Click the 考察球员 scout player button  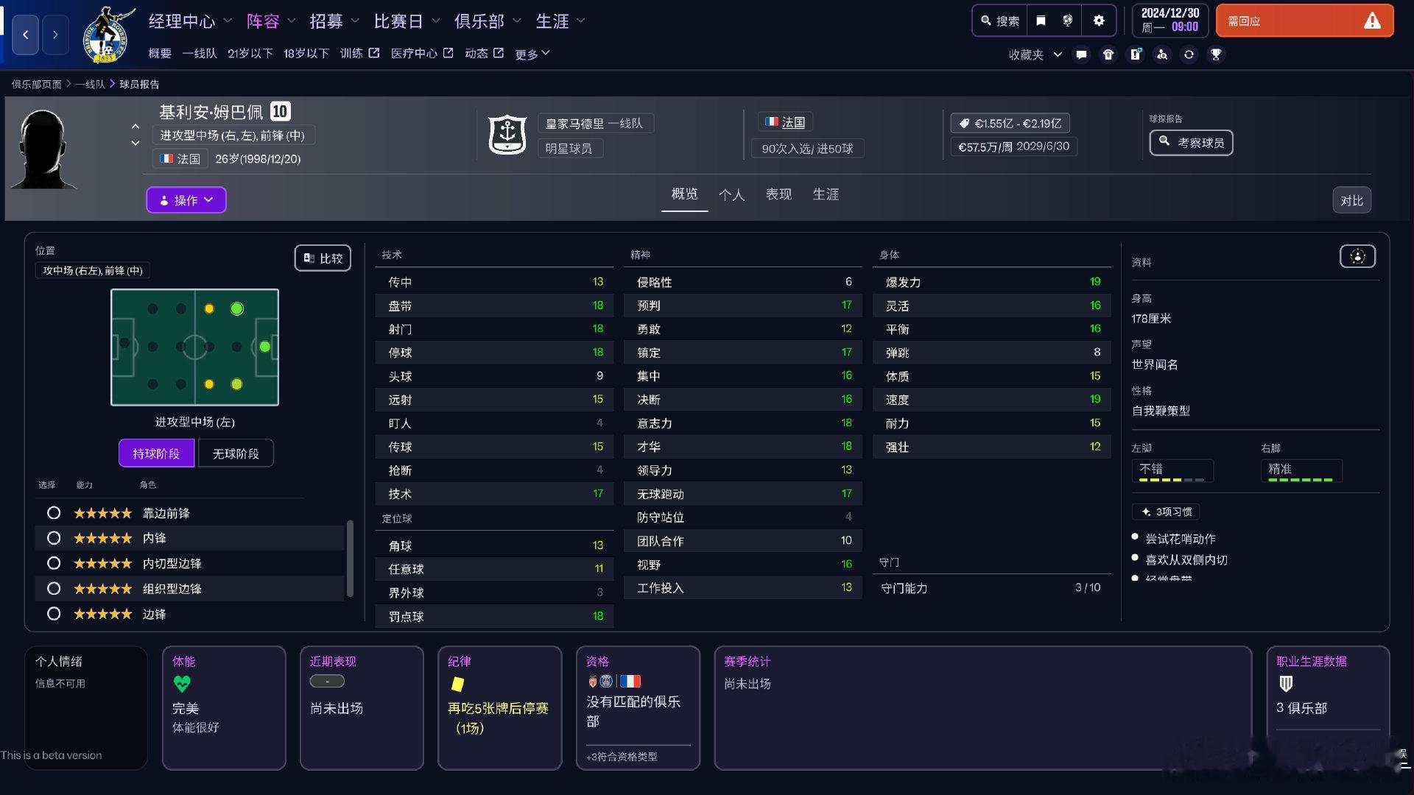[x=1191, y=143]
